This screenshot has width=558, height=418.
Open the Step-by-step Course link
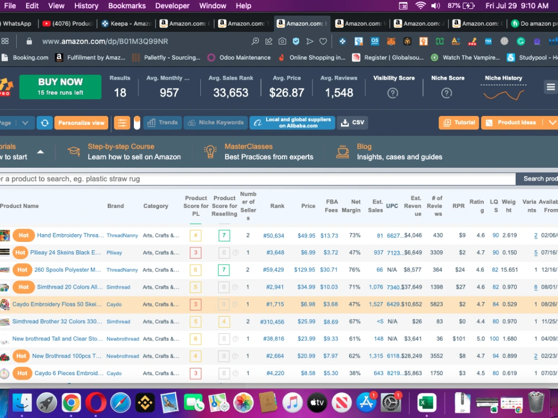(121, 147)
